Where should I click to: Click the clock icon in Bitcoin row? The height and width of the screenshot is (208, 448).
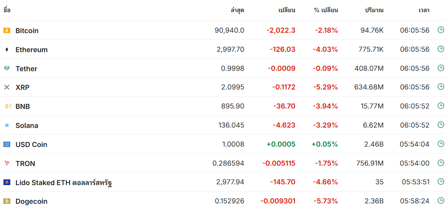coord(441,30)
